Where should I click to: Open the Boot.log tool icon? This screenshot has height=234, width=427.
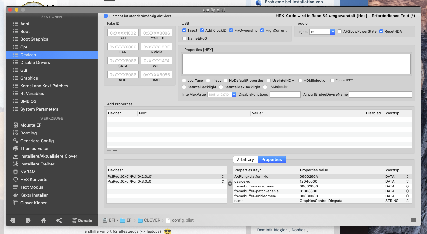[x=15, y=133]
